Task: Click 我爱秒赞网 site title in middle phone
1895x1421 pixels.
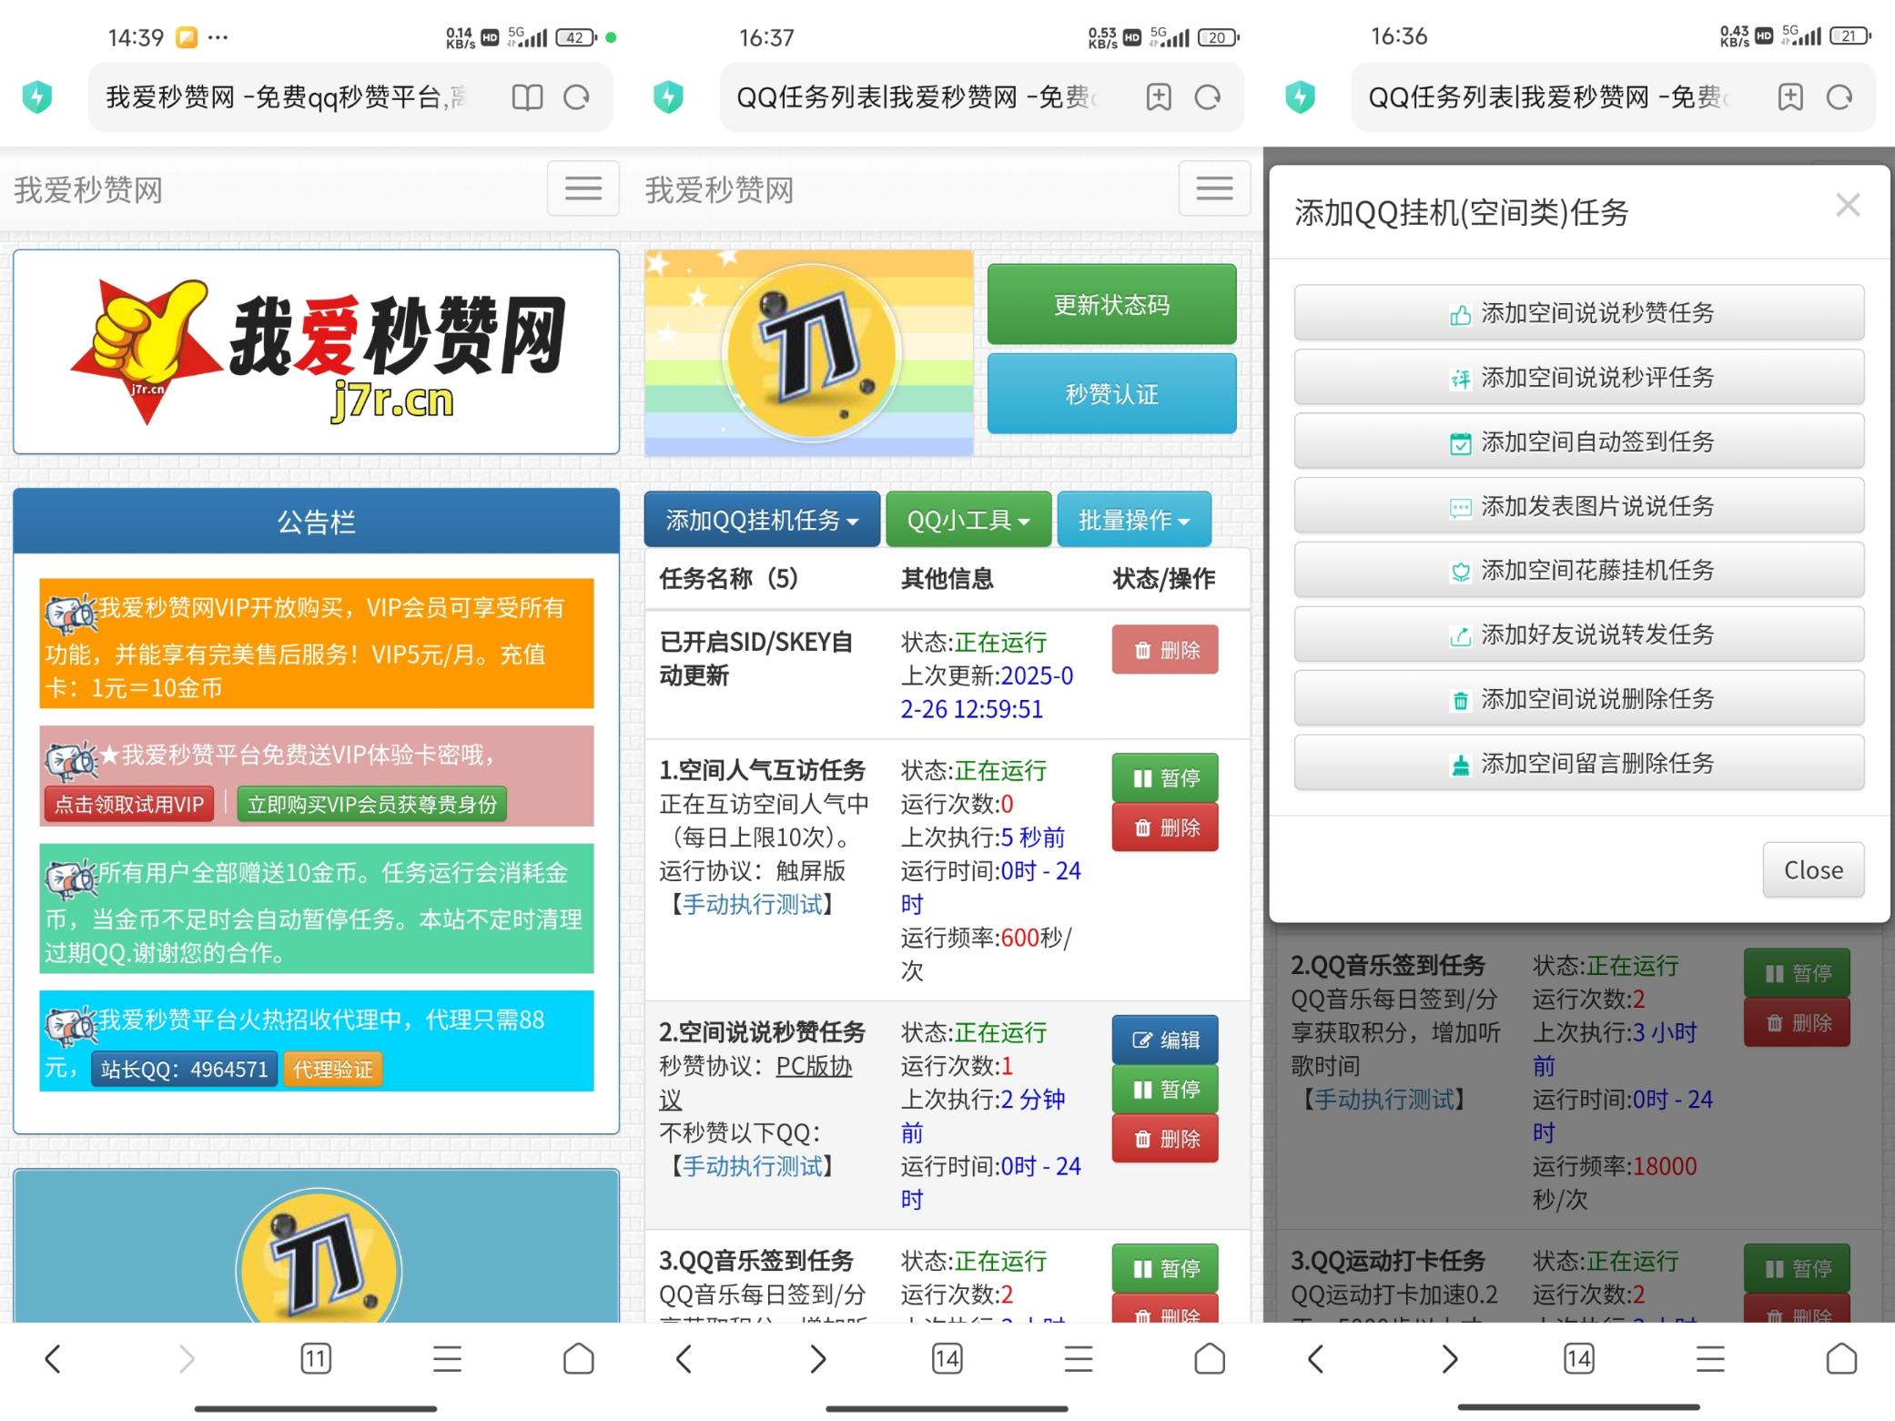Action: (x=720, y=190)
